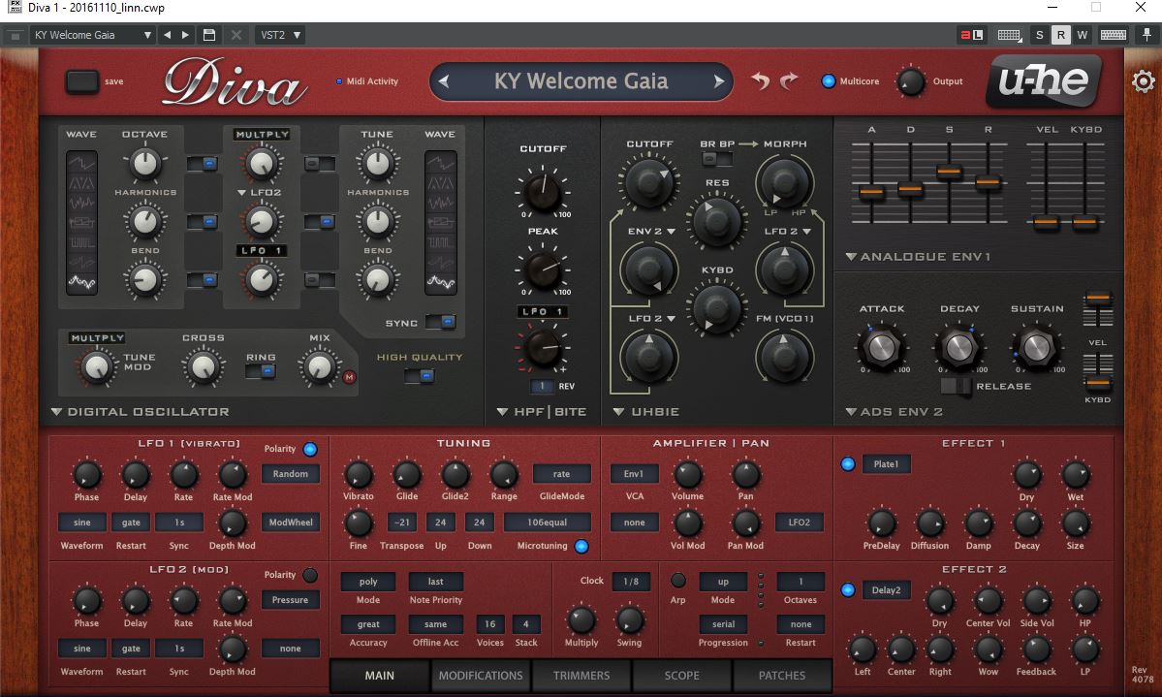
Task: Toggle Multicore LED
Action: click(x=829, y=80)
